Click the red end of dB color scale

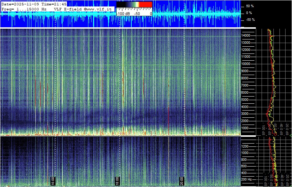pyautogui.click(x=145, y=5)
